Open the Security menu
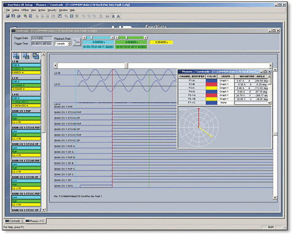The width and height of the screenshot is (293, 235). (52, 10)
